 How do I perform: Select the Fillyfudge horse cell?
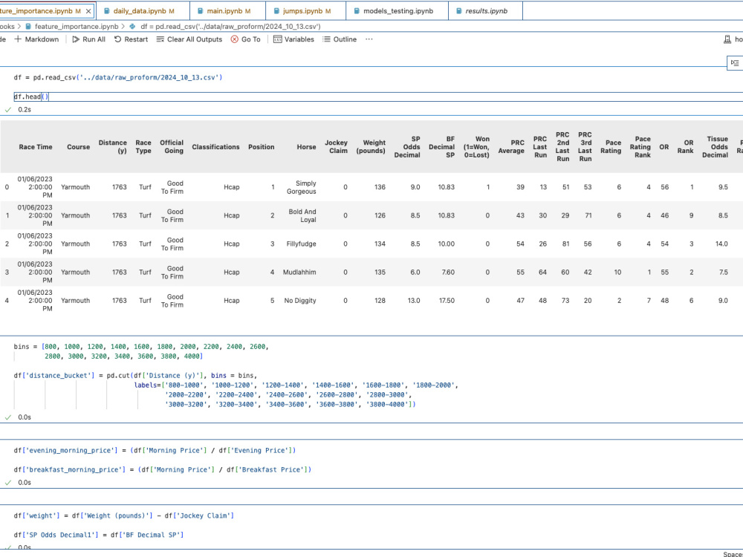(301, 244)
